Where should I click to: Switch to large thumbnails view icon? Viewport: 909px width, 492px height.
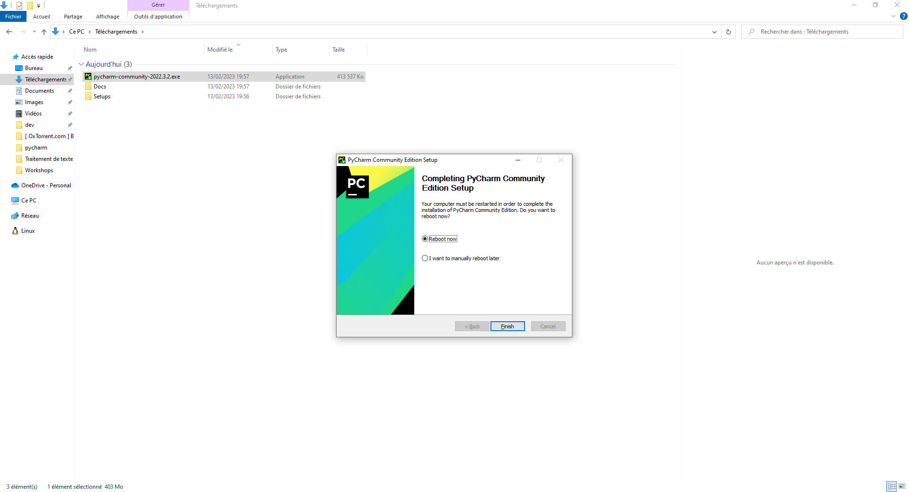[902, 486]
